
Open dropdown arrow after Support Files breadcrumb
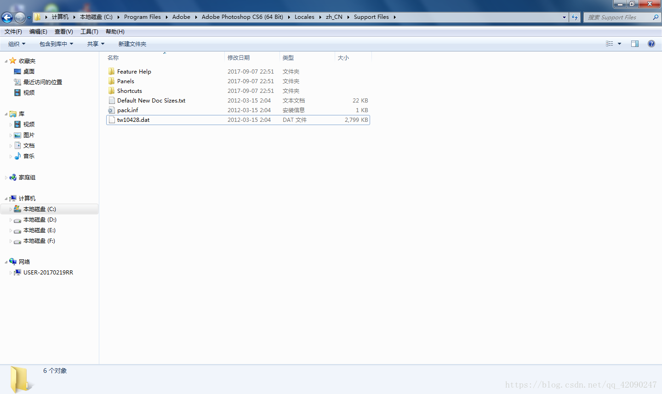pos(394,17)
